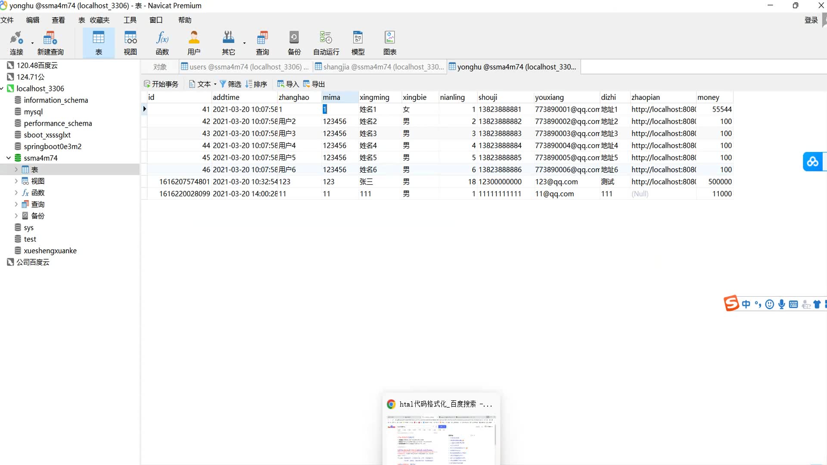Viewport: 827px width, 465px height.
Task: Open the 工具 menu
Action: point(130,20)
